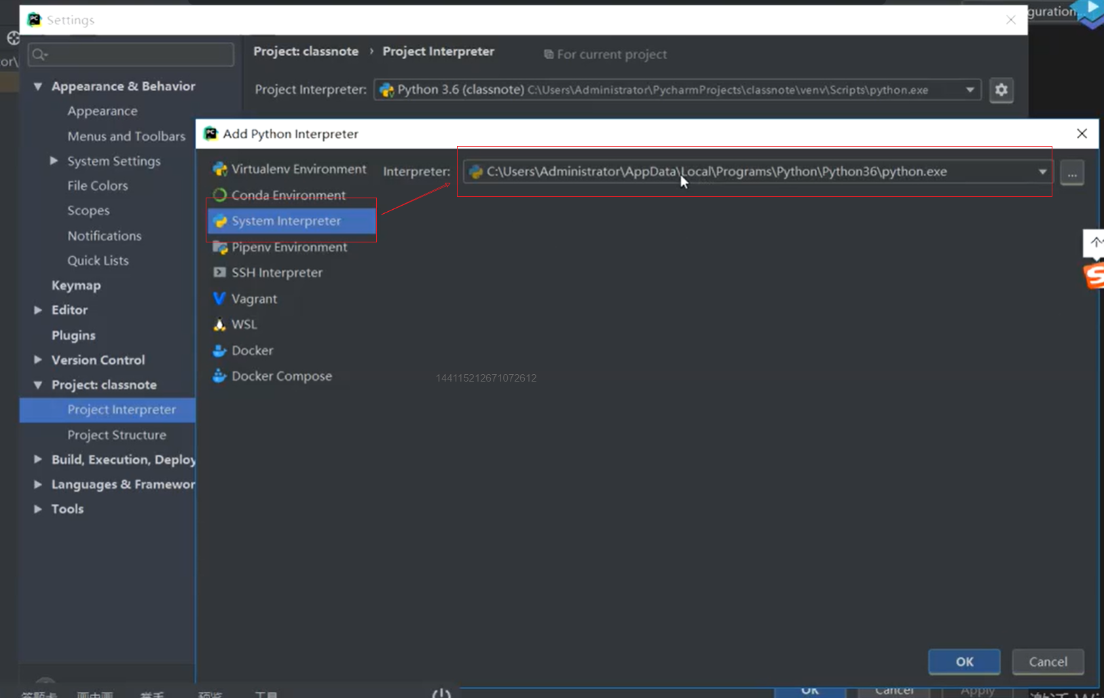
Task: Open Menus and Toolbars settings
Action: point(126,136)
